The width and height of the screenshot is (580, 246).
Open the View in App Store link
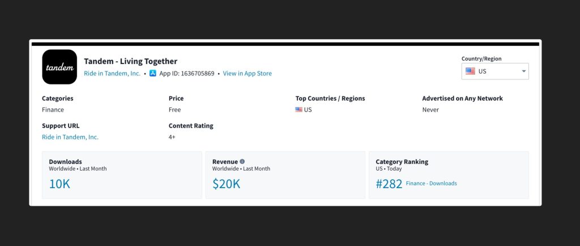point(247,74)
